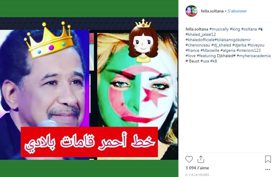Open the three-dots more options menu

coord(268,169)
